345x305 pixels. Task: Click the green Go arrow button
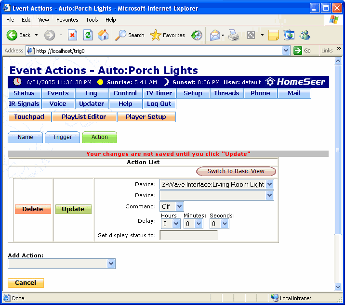[297, 51]
